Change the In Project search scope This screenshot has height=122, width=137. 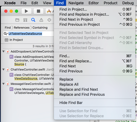click(16, 40)
